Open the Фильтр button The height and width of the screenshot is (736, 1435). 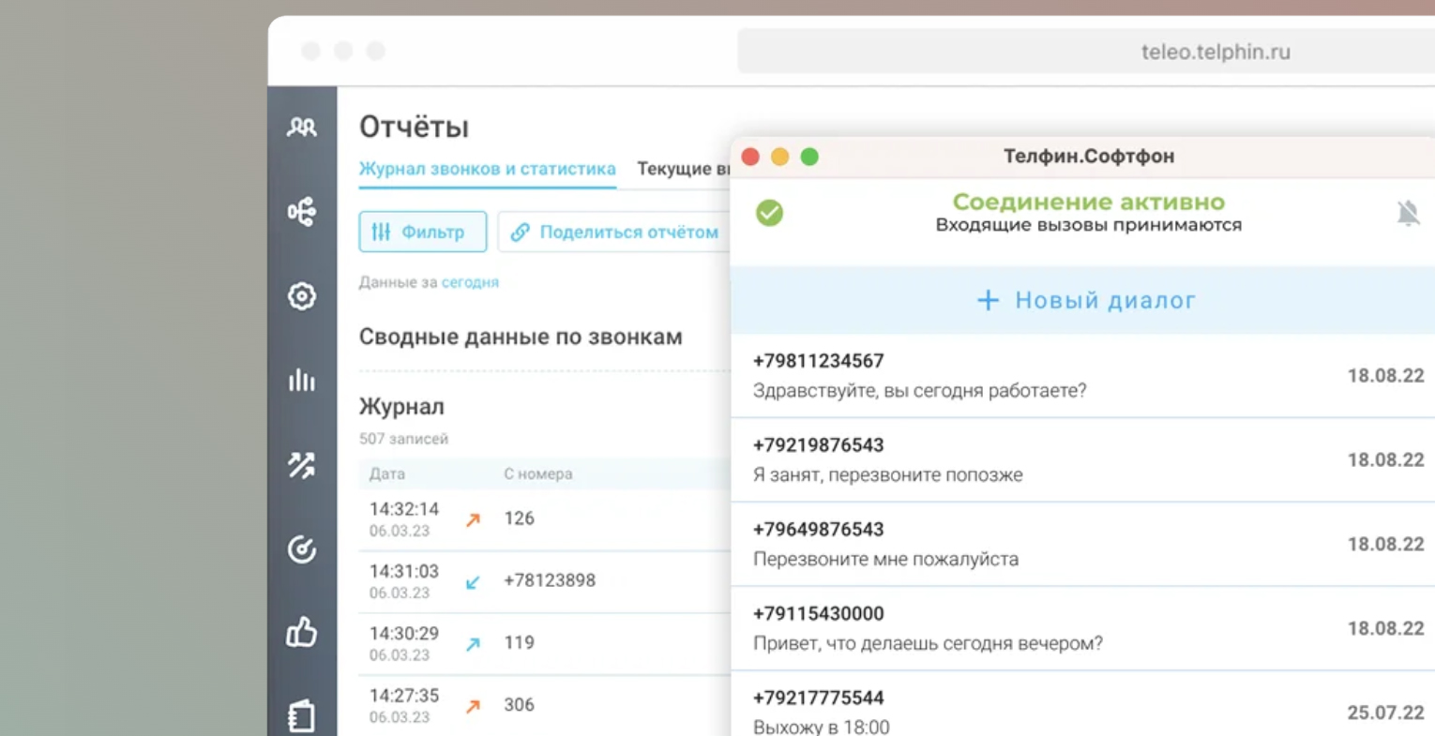pyautogui.click(x=423, y=232)
